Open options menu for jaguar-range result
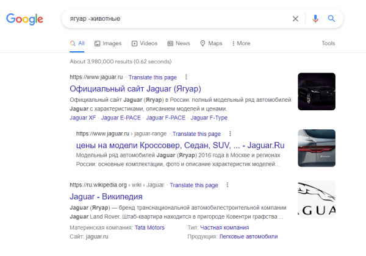 (230, 133)
